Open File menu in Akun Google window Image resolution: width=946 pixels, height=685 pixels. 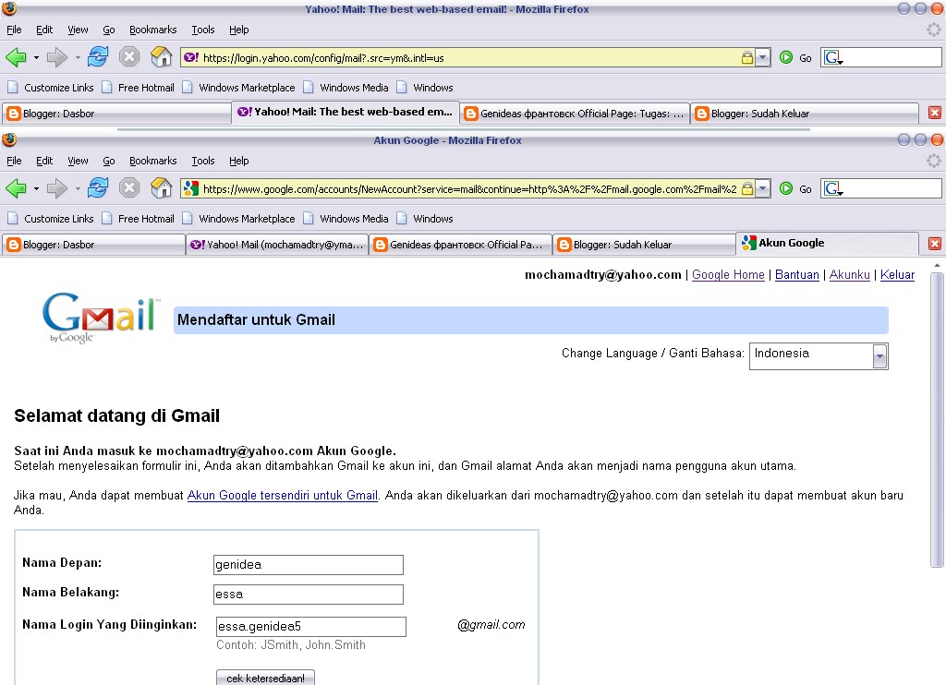click(x=14, y=161)
